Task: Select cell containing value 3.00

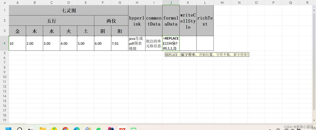Action: point(52,43)
